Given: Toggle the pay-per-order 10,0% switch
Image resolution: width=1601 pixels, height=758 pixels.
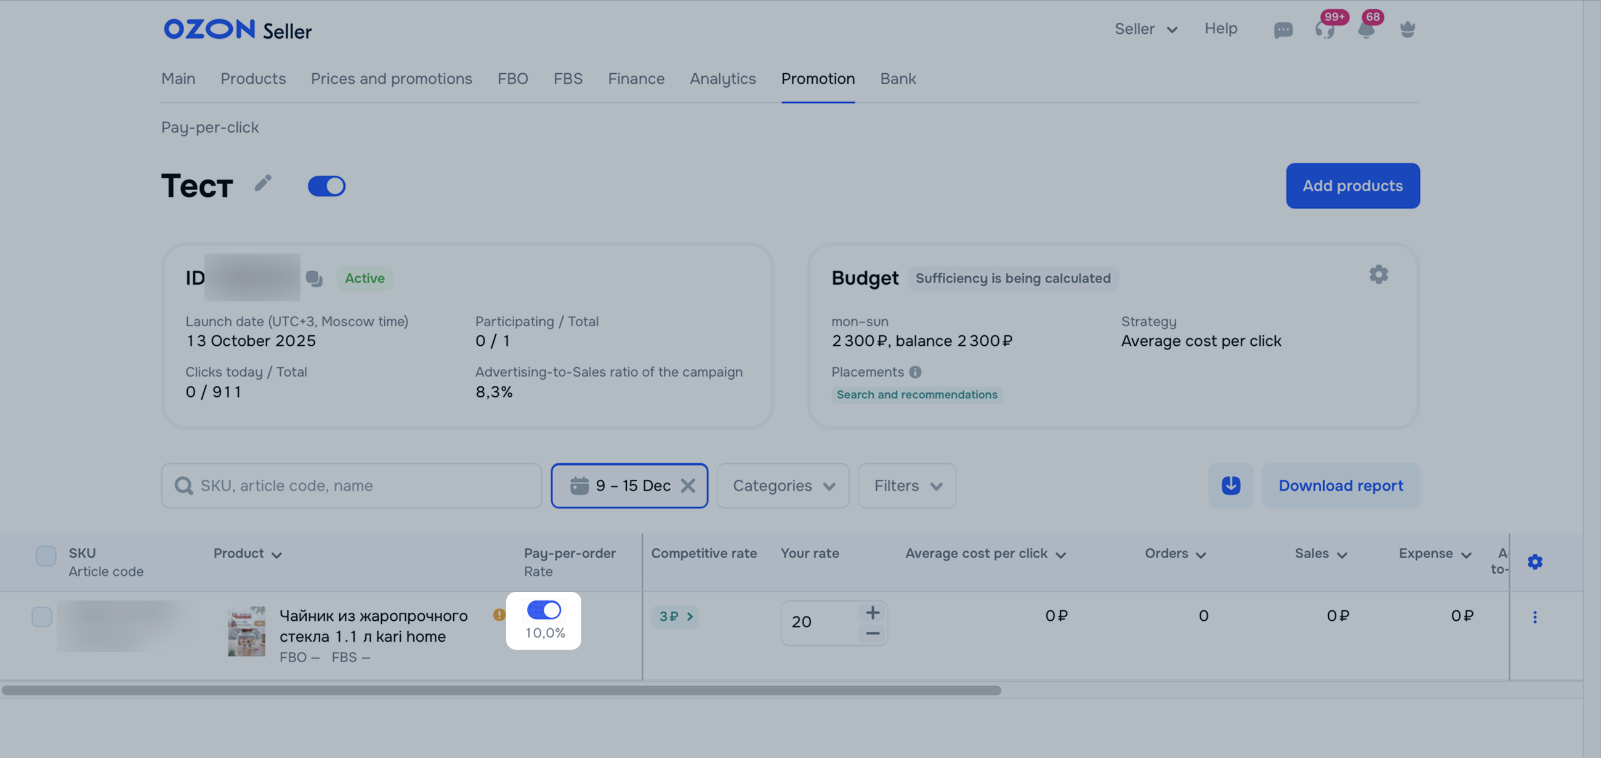Looking at the screenshot, I should (543, 610).
